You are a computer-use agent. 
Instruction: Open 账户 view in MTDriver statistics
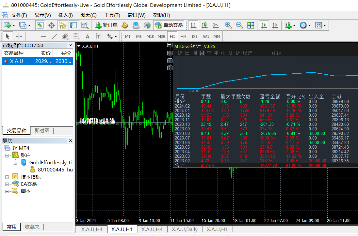pyautogui.click(x=248, y=53)
